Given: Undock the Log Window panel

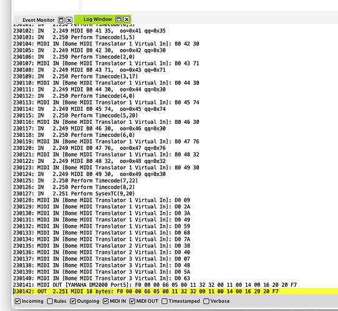Looking at the screenshot, I should (118, 19).
